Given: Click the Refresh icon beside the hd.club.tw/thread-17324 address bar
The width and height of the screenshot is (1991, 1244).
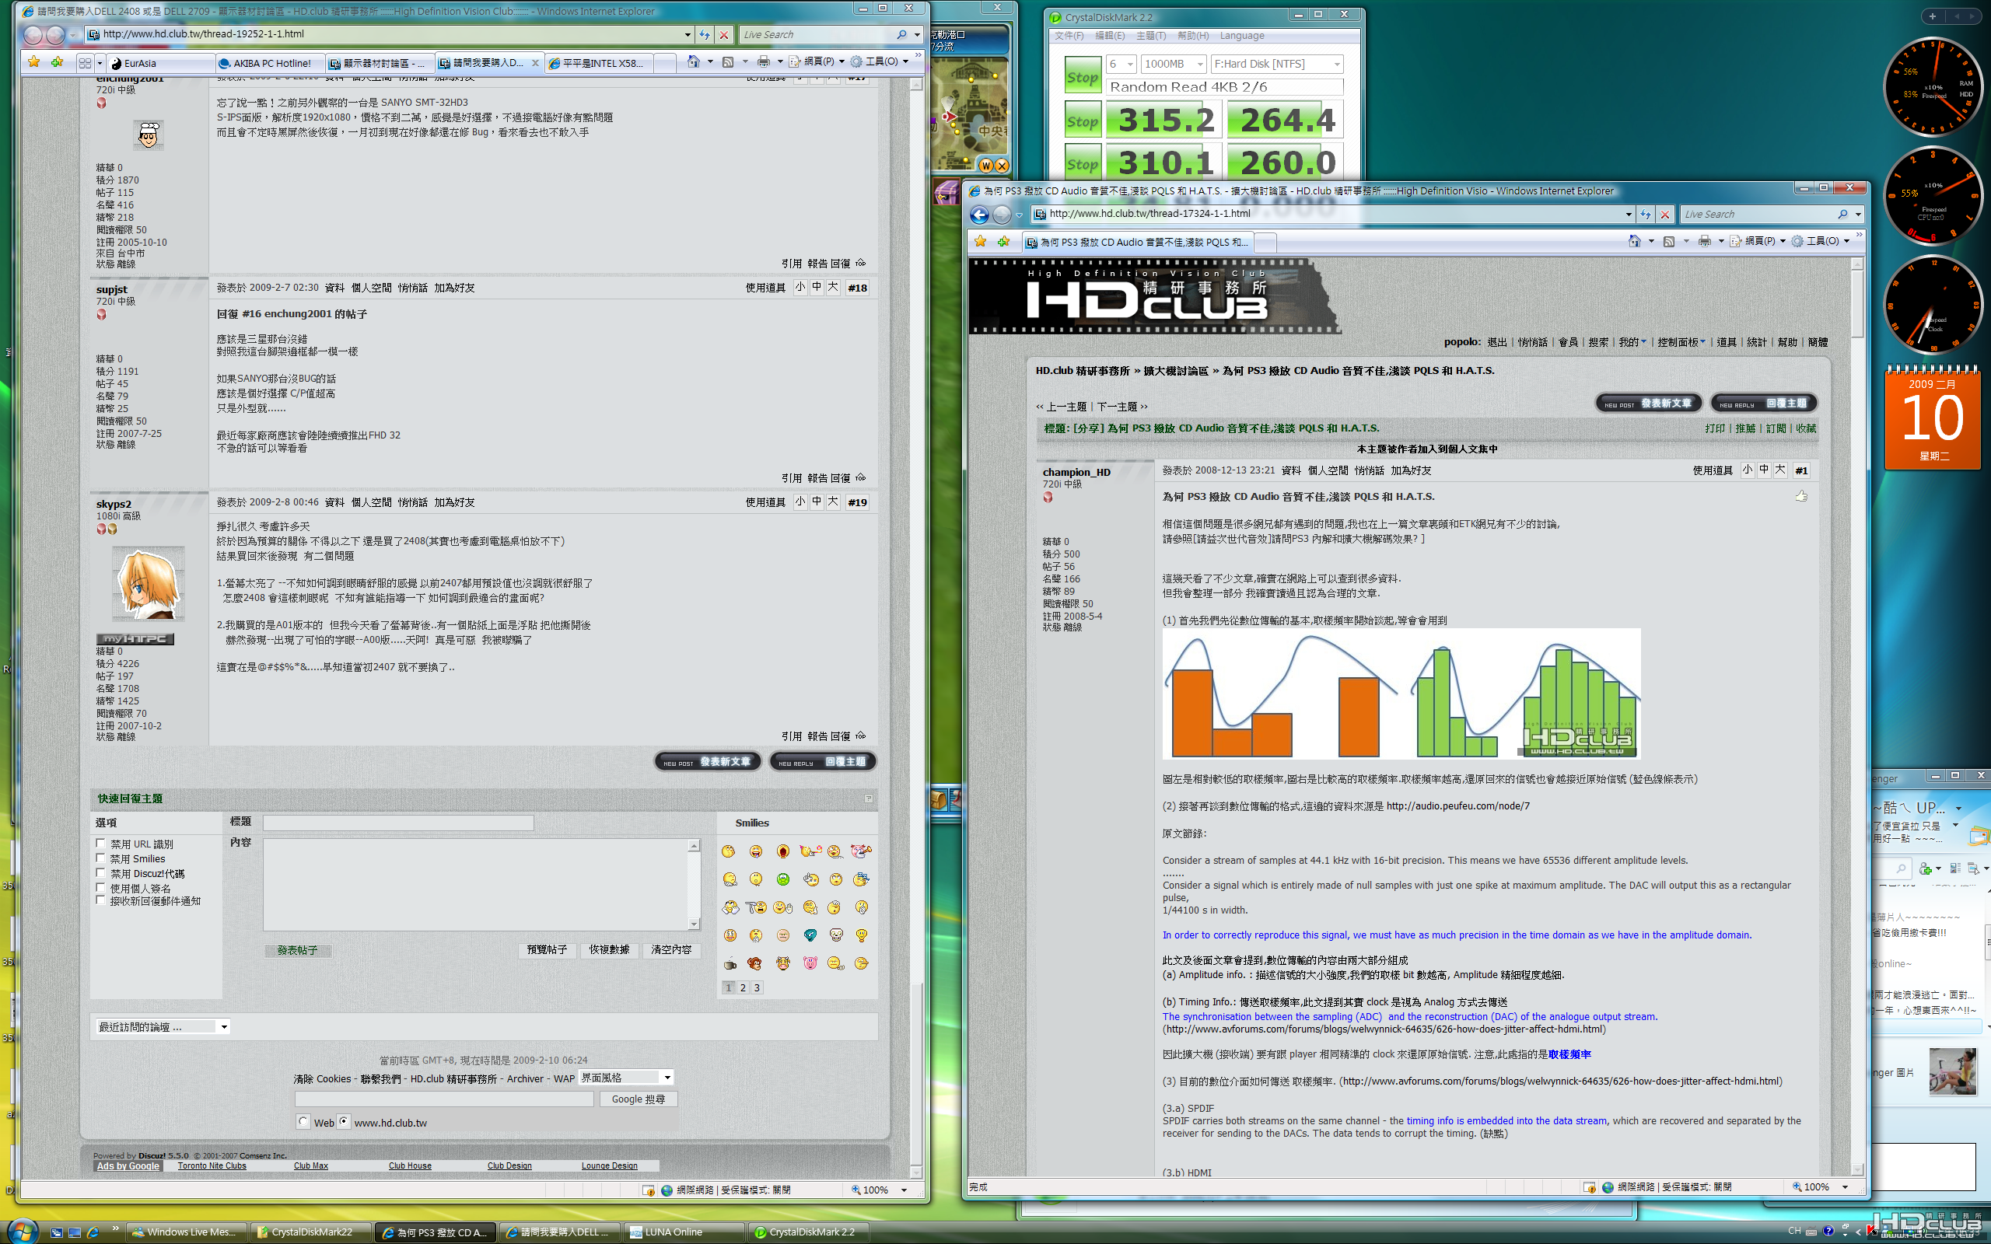Looking at the screenshot, I should (1646, 214).
